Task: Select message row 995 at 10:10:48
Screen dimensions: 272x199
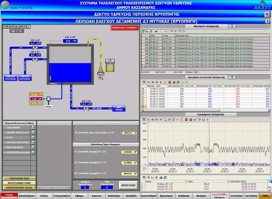Action: (x=205, y=51)
